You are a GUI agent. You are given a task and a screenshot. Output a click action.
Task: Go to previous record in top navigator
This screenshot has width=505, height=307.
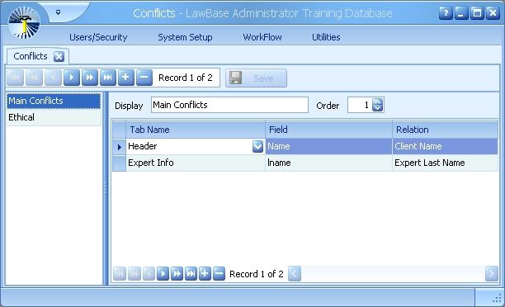[x=53, y=78]
